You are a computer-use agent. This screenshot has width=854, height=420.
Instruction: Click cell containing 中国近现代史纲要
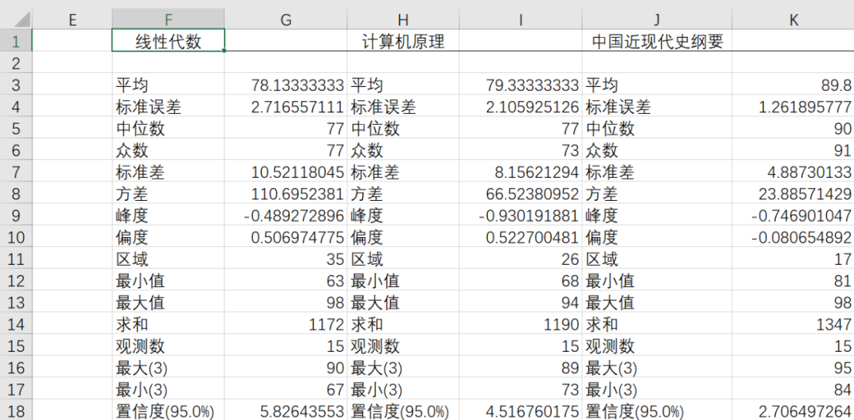point(657,41)
